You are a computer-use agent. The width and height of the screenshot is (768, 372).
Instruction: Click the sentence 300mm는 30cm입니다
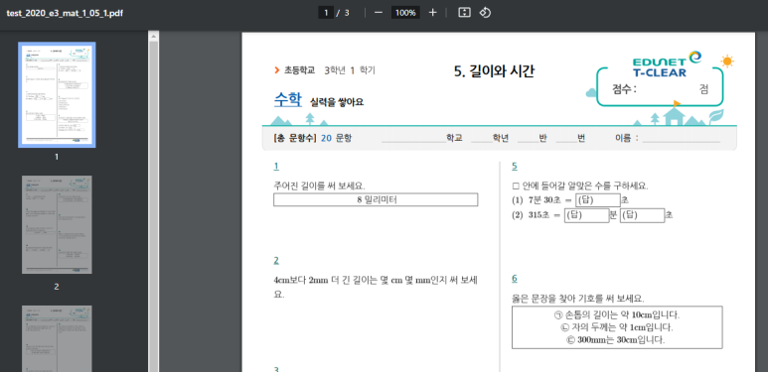point(617,339)
